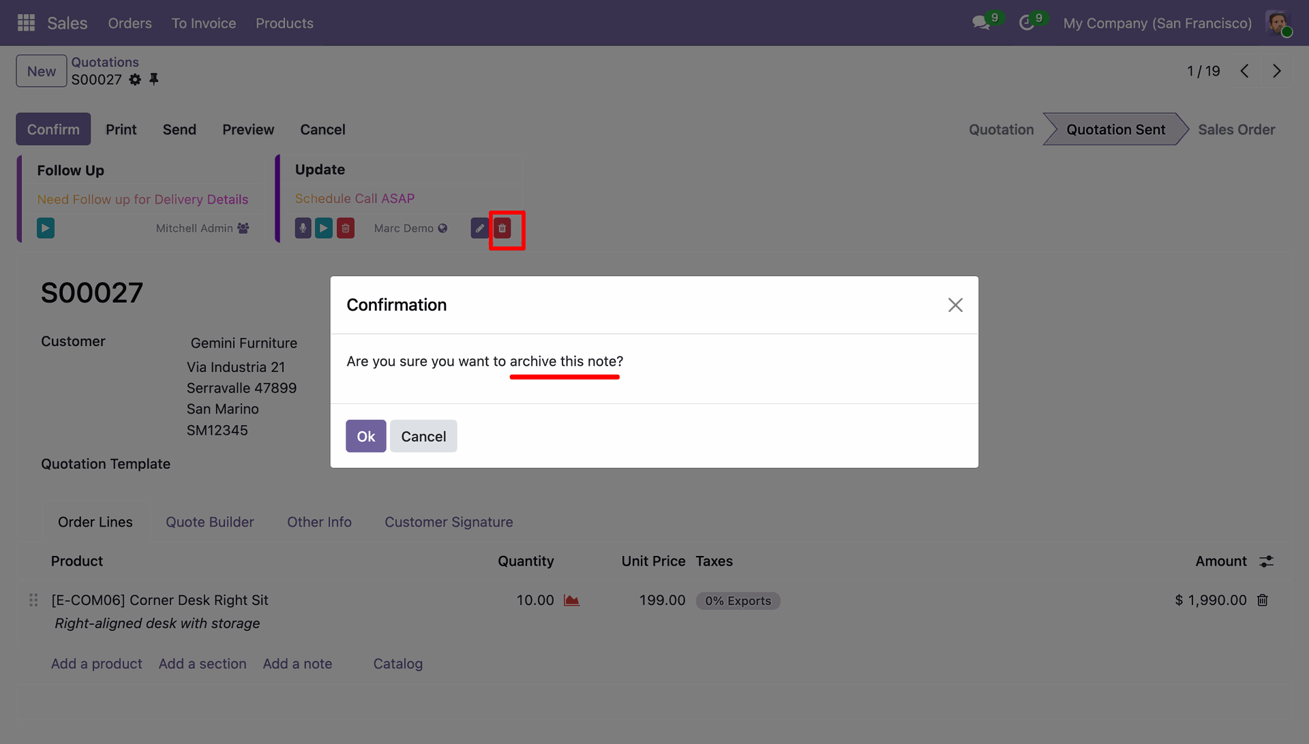Delete the Corner Desk order line via its trash icon
Viewport: 1309px width, 744px height.
click(x=1263, y=600)
